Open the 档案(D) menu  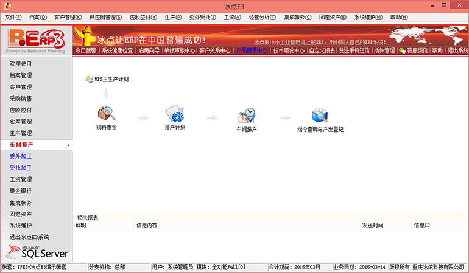click(x=38, y=17)
